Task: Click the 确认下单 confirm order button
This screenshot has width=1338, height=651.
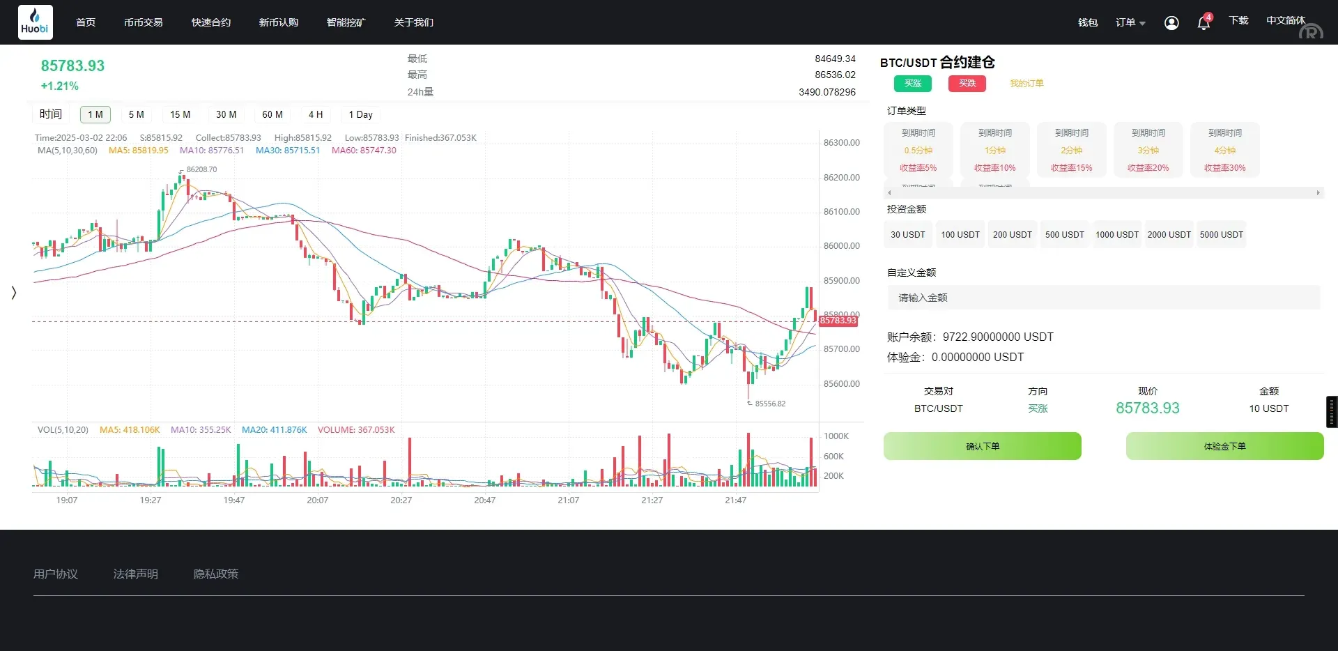Action: point(982,446)
